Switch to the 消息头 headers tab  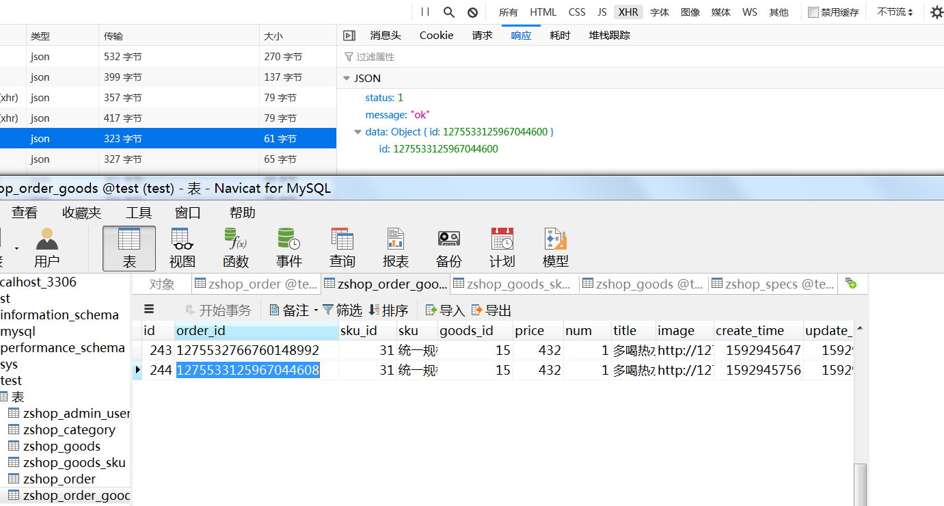point(386,35)
